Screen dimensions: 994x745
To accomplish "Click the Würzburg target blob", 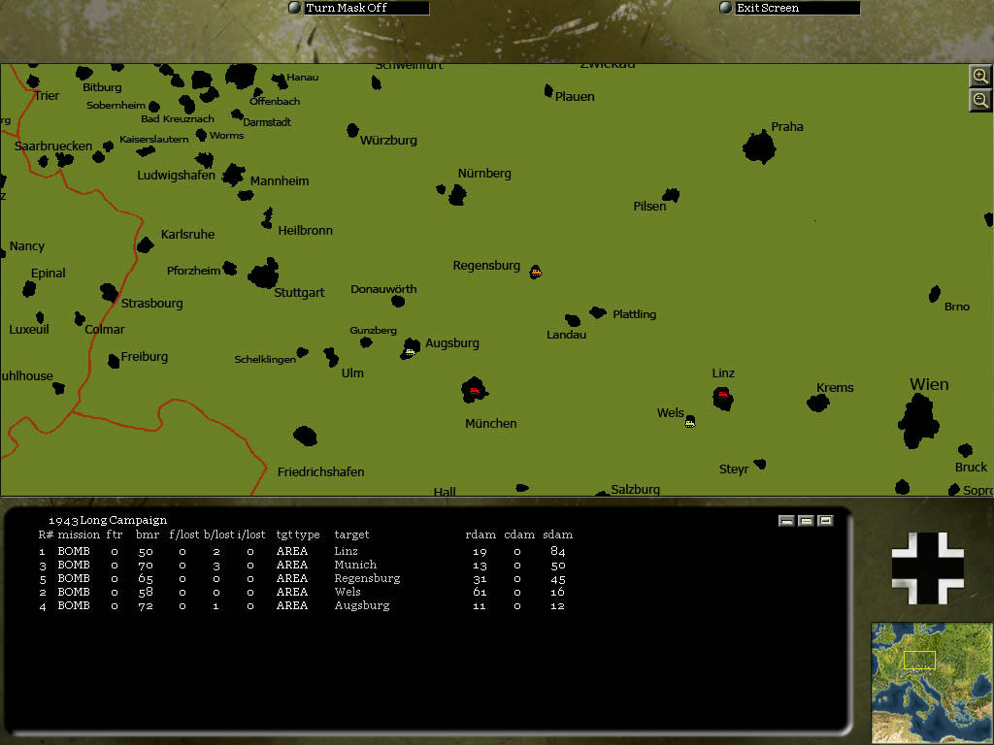I will click(352, 131).
